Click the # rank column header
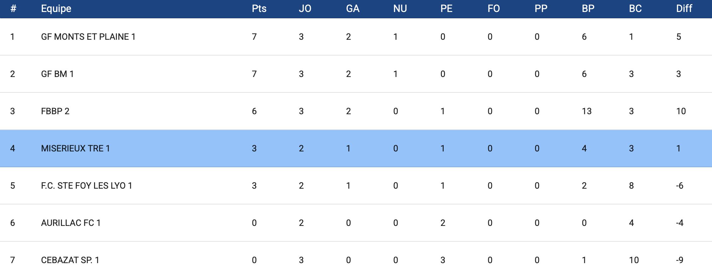712x277 pixels. tap(13, 9)
